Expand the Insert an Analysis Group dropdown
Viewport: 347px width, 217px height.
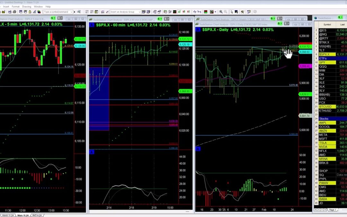click(139, 12)
